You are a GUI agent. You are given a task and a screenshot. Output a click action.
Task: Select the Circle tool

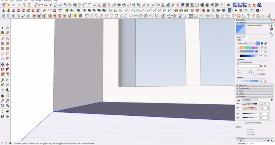(2, 48)
